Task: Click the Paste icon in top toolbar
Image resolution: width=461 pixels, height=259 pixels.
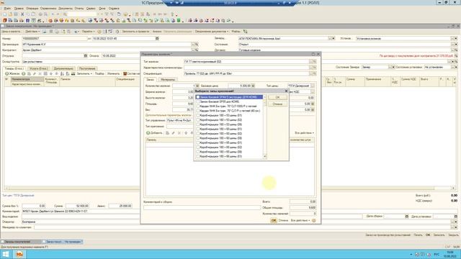Action: [x=33, y=14]
